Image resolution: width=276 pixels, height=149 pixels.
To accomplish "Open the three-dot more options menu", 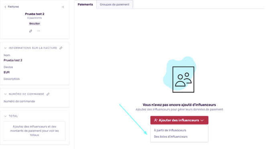I will coord(39,31).
